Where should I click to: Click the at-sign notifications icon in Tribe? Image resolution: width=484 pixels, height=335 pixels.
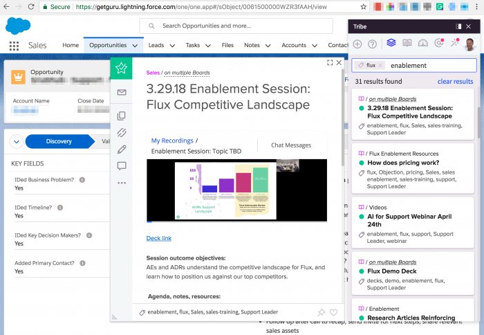point(438,43)
